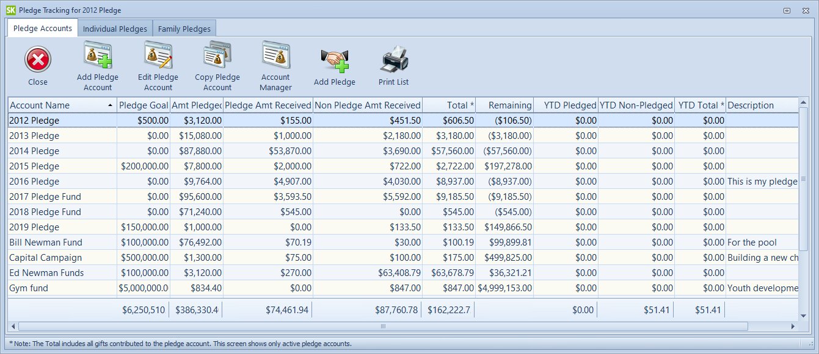
Task: Select the 2014 Pledge account row
Action: [x=403, y=151]
